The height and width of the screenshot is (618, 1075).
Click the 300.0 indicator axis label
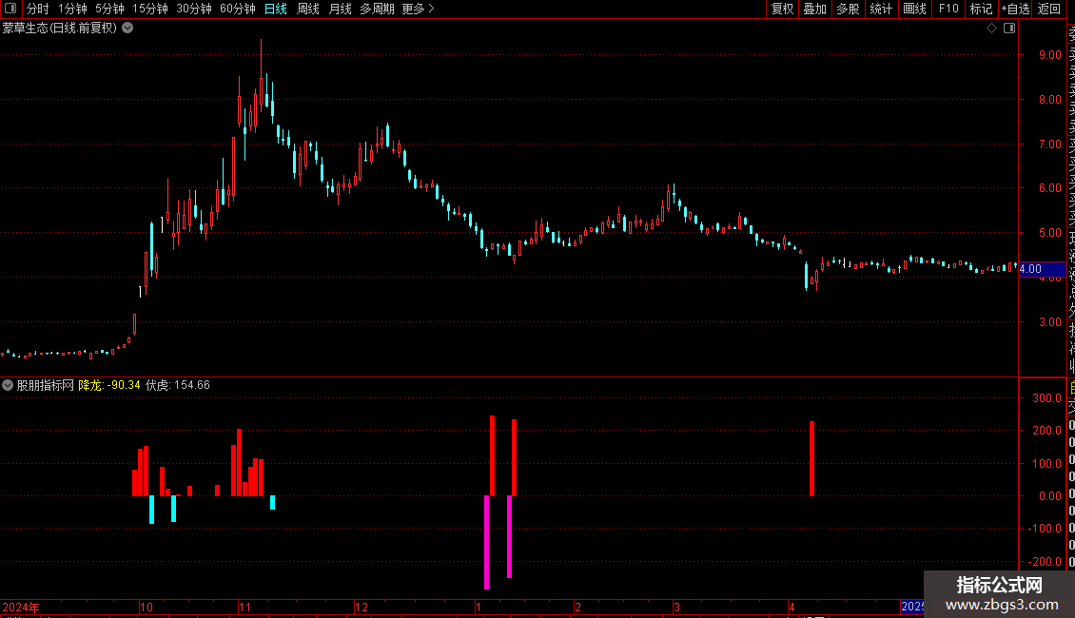point(1046,398)
